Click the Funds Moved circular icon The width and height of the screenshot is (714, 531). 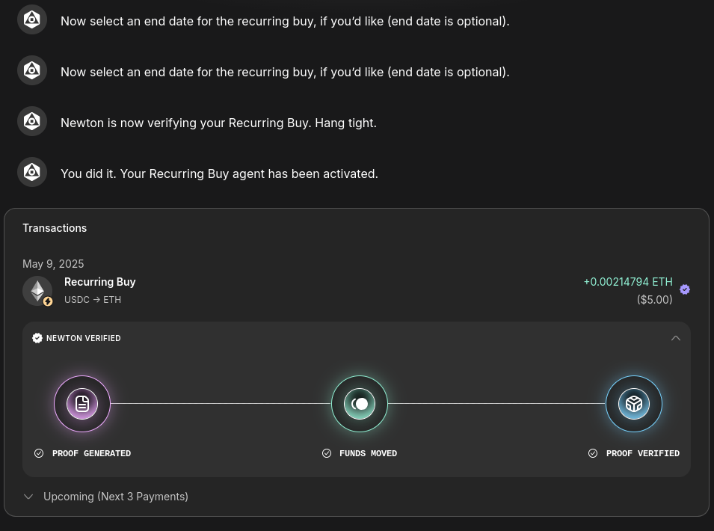pos(360,403)
